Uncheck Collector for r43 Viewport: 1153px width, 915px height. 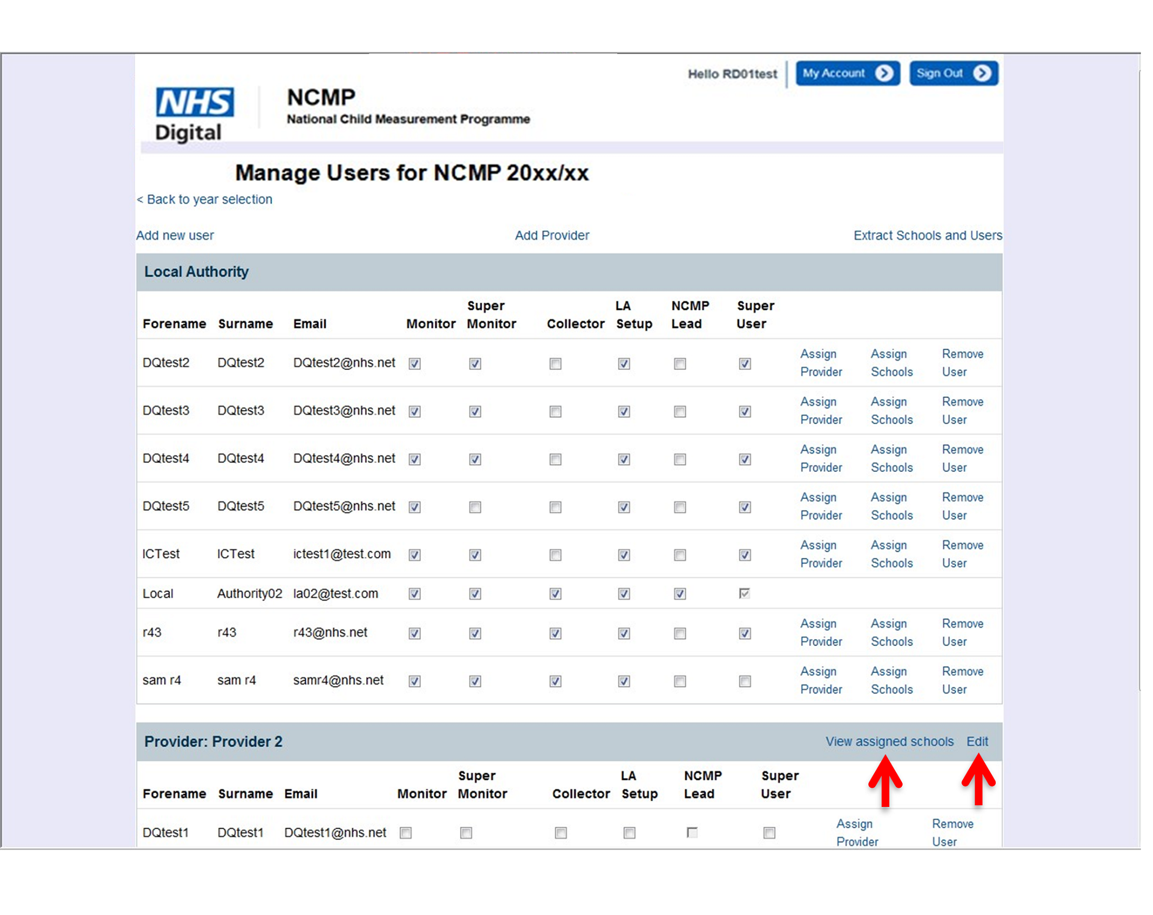click(555, 633)
